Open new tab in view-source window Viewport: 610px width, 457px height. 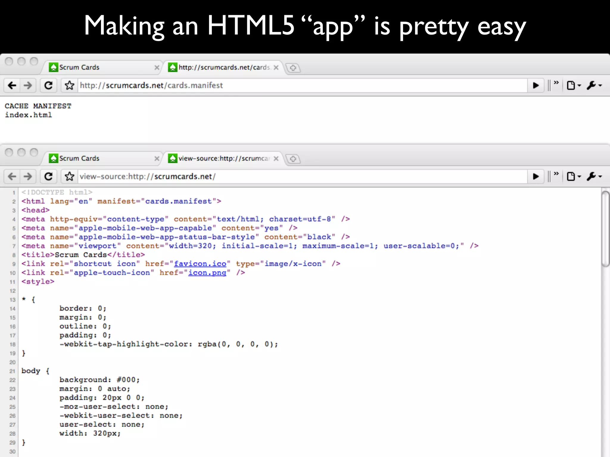pyautogui.click(x=293, y=159)
